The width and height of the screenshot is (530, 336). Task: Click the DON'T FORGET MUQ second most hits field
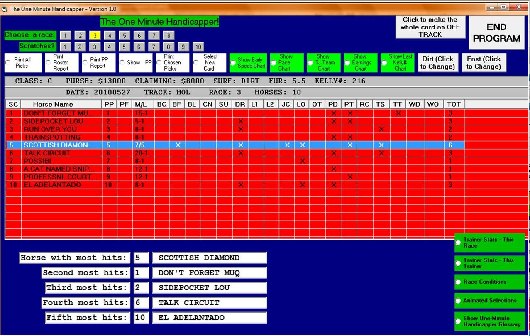coord(209,272)
